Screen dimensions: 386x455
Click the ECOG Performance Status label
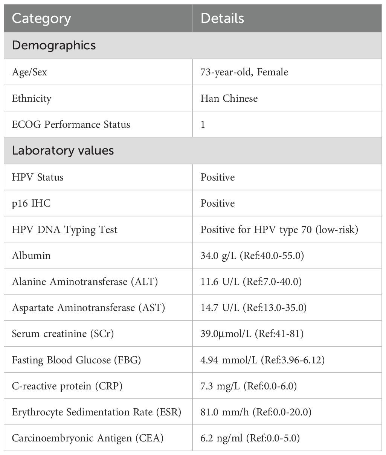point(71,124)
